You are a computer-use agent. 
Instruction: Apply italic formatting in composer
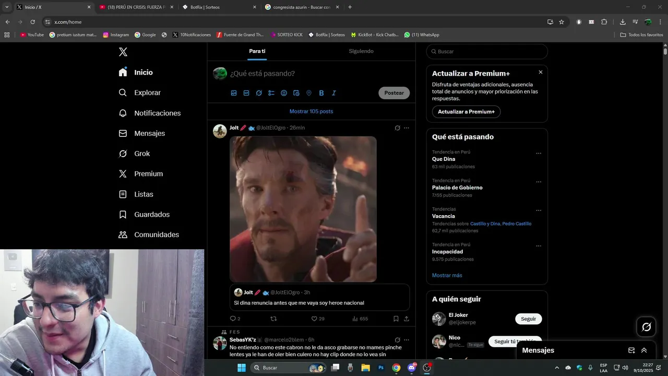pos(334,93)
